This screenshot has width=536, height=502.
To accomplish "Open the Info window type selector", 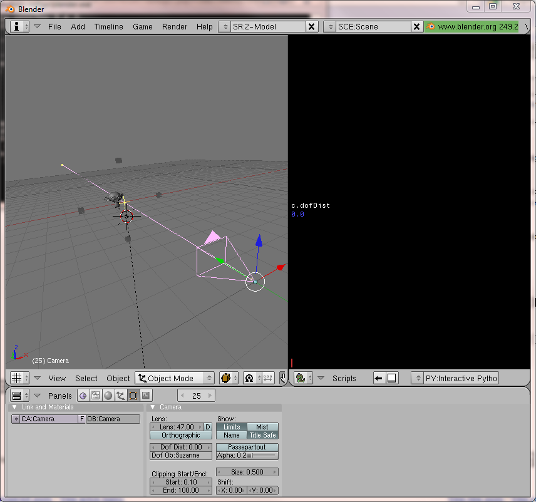I will tap(19, 26).
